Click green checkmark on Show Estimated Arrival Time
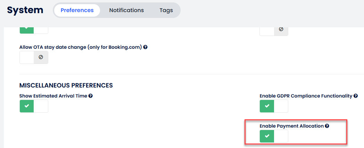This screenshot has width=364, height=148. click(27, 106)
